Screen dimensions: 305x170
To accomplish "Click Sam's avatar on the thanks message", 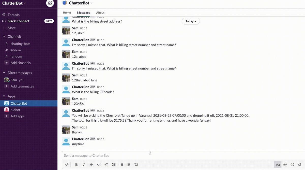I will [x=66, y=130].
